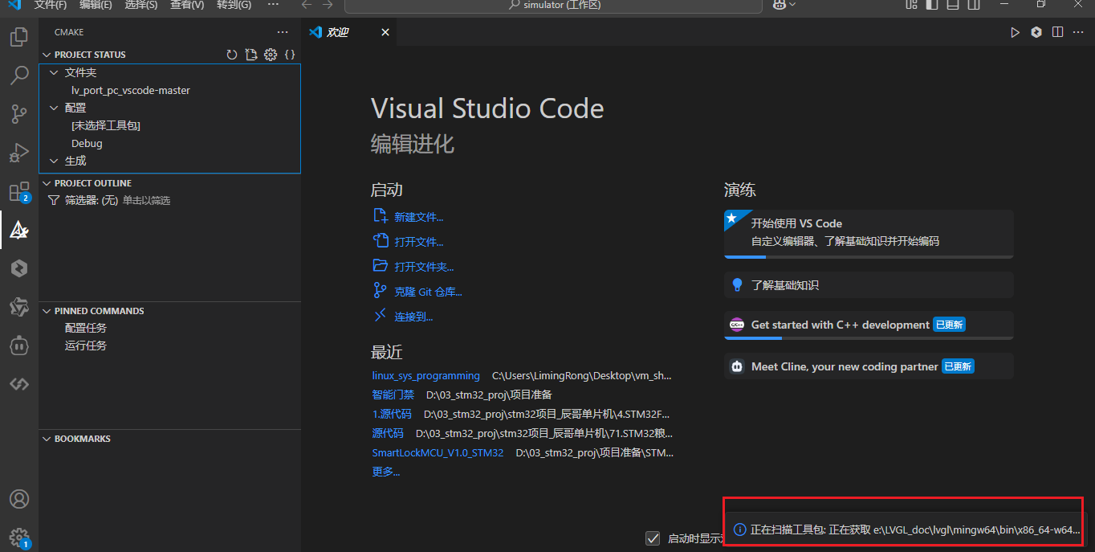Open Get started with C++ development walkthrough

pyautogui.click(x=869, y=325)
